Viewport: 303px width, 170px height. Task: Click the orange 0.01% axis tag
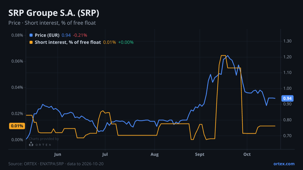[17, 126]
